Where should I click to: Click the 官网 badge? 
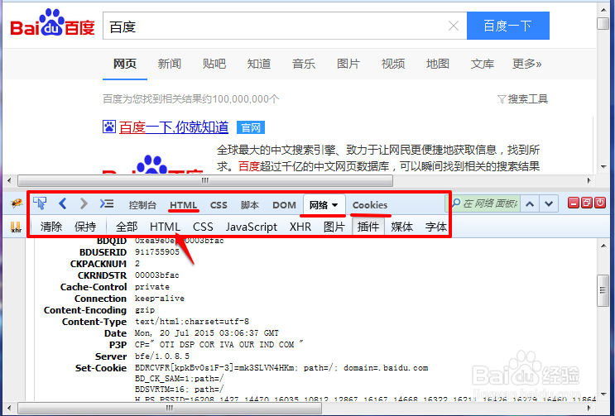point(251,127)
